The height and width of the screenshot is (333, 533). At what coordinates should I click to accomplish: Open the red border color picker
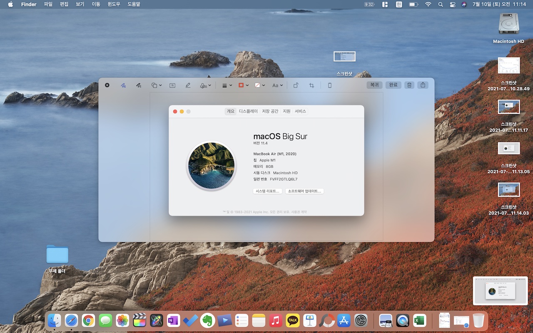[x=243, y=85]
